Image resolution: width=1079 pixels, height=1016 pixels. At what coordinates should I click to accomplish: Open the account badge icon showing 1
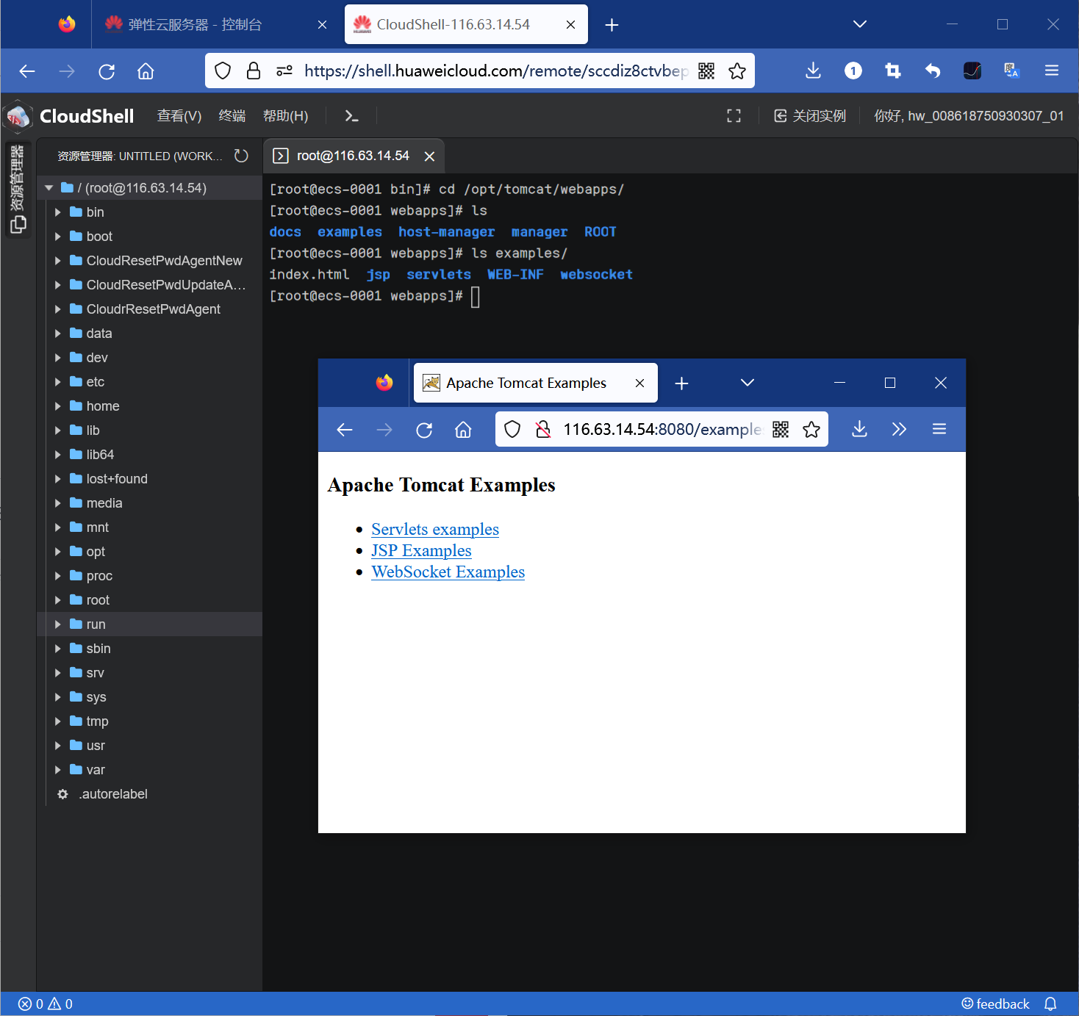click(x=853, y=71)
